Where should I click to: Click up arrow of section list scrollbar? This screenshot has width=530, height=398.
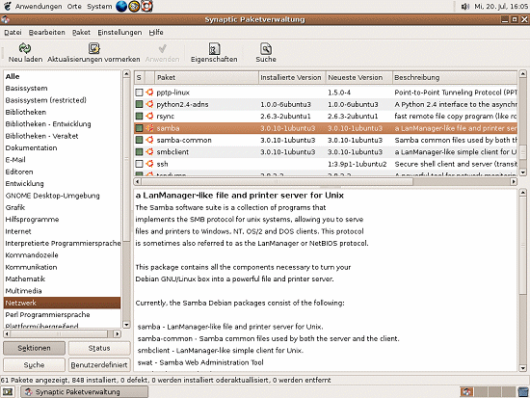(126, 73)
